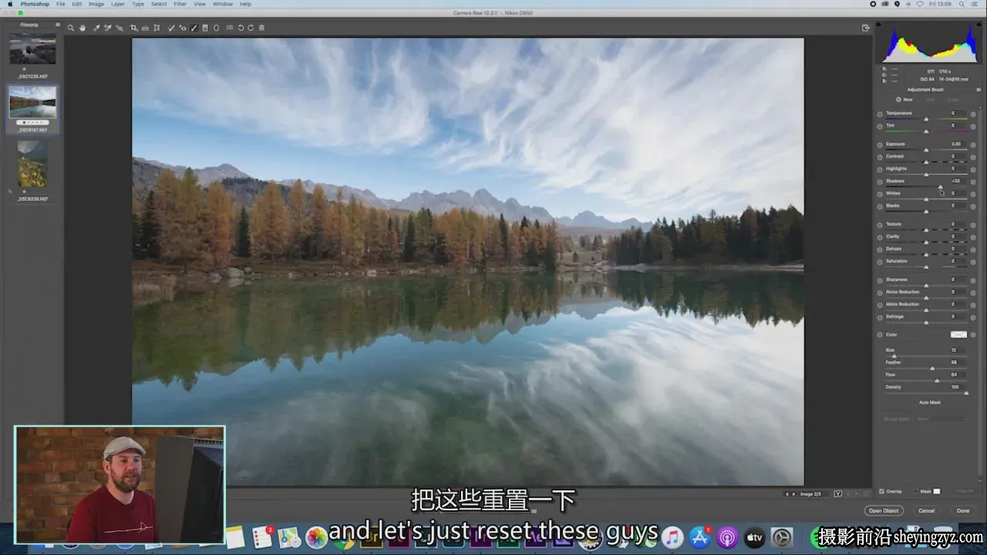The height and width of the screenshot is (555, 987).
Task: Open Filmstrip panel menu
Action: pyautogui.click(x=58, y=25)
